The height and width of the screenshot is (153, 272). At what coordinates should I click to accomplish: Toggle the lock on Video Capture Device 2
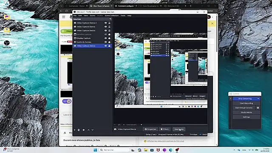(109, 23)
